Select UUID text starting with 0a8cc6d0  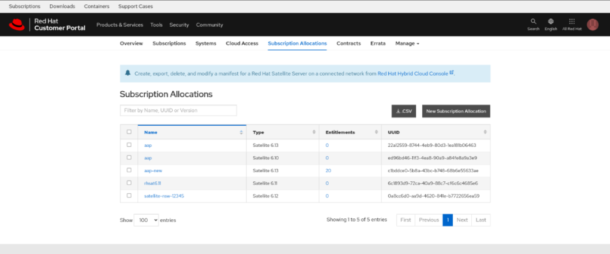[434, 196]
